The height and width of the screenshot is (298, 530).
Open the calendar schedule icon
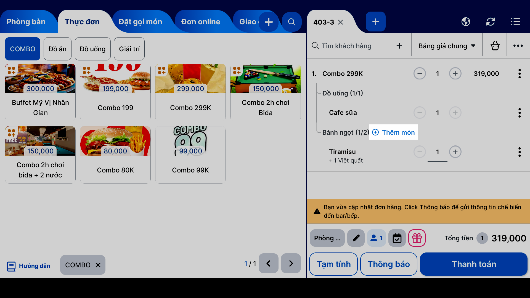397,238
